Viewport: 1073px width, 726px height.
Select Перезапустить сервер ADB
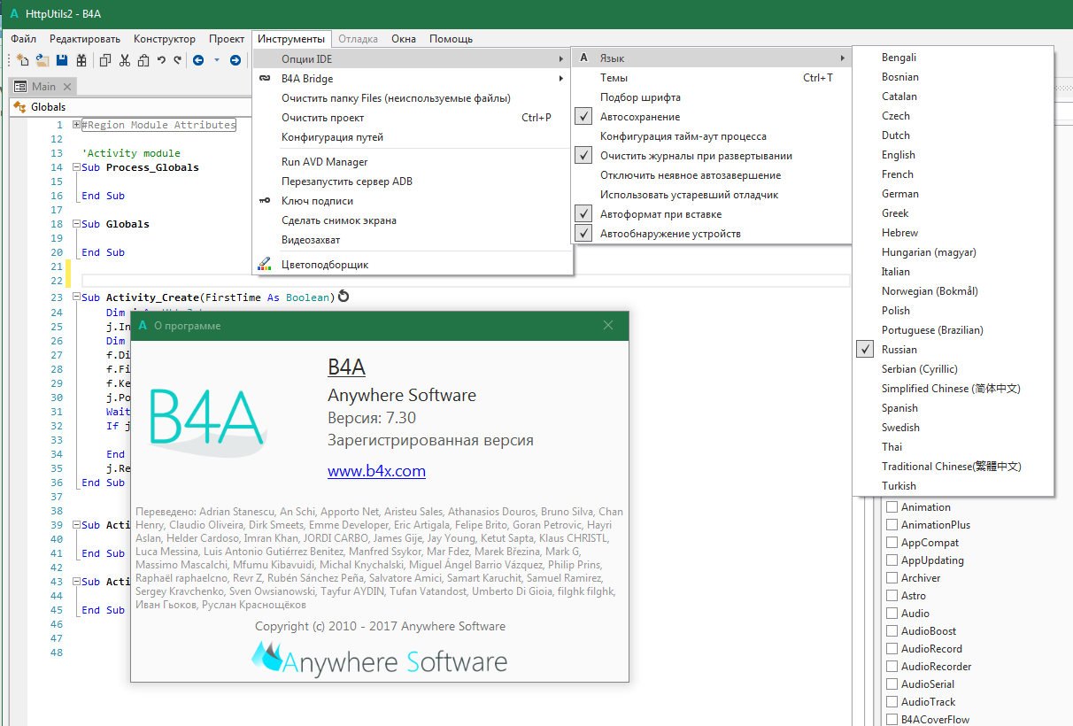tap(413, 181)
